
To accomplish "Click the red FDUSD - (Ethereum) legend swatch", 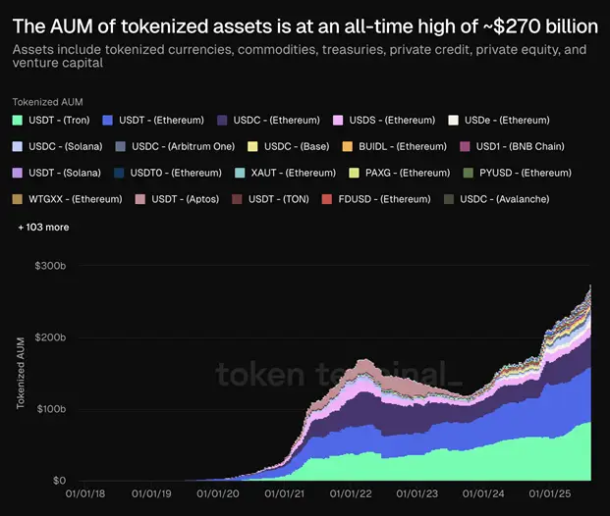I will pyautogui.click(x=327, y=200).
